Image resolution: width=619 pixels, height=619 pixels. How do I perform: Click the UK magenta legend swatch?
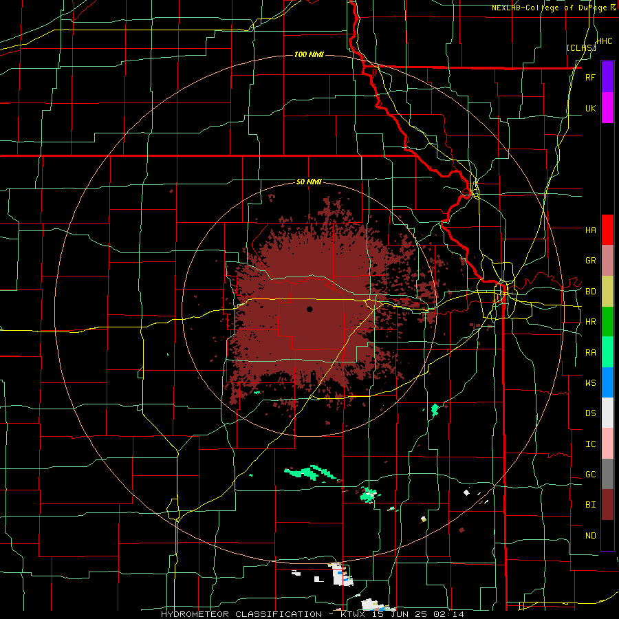pos(607,108)
